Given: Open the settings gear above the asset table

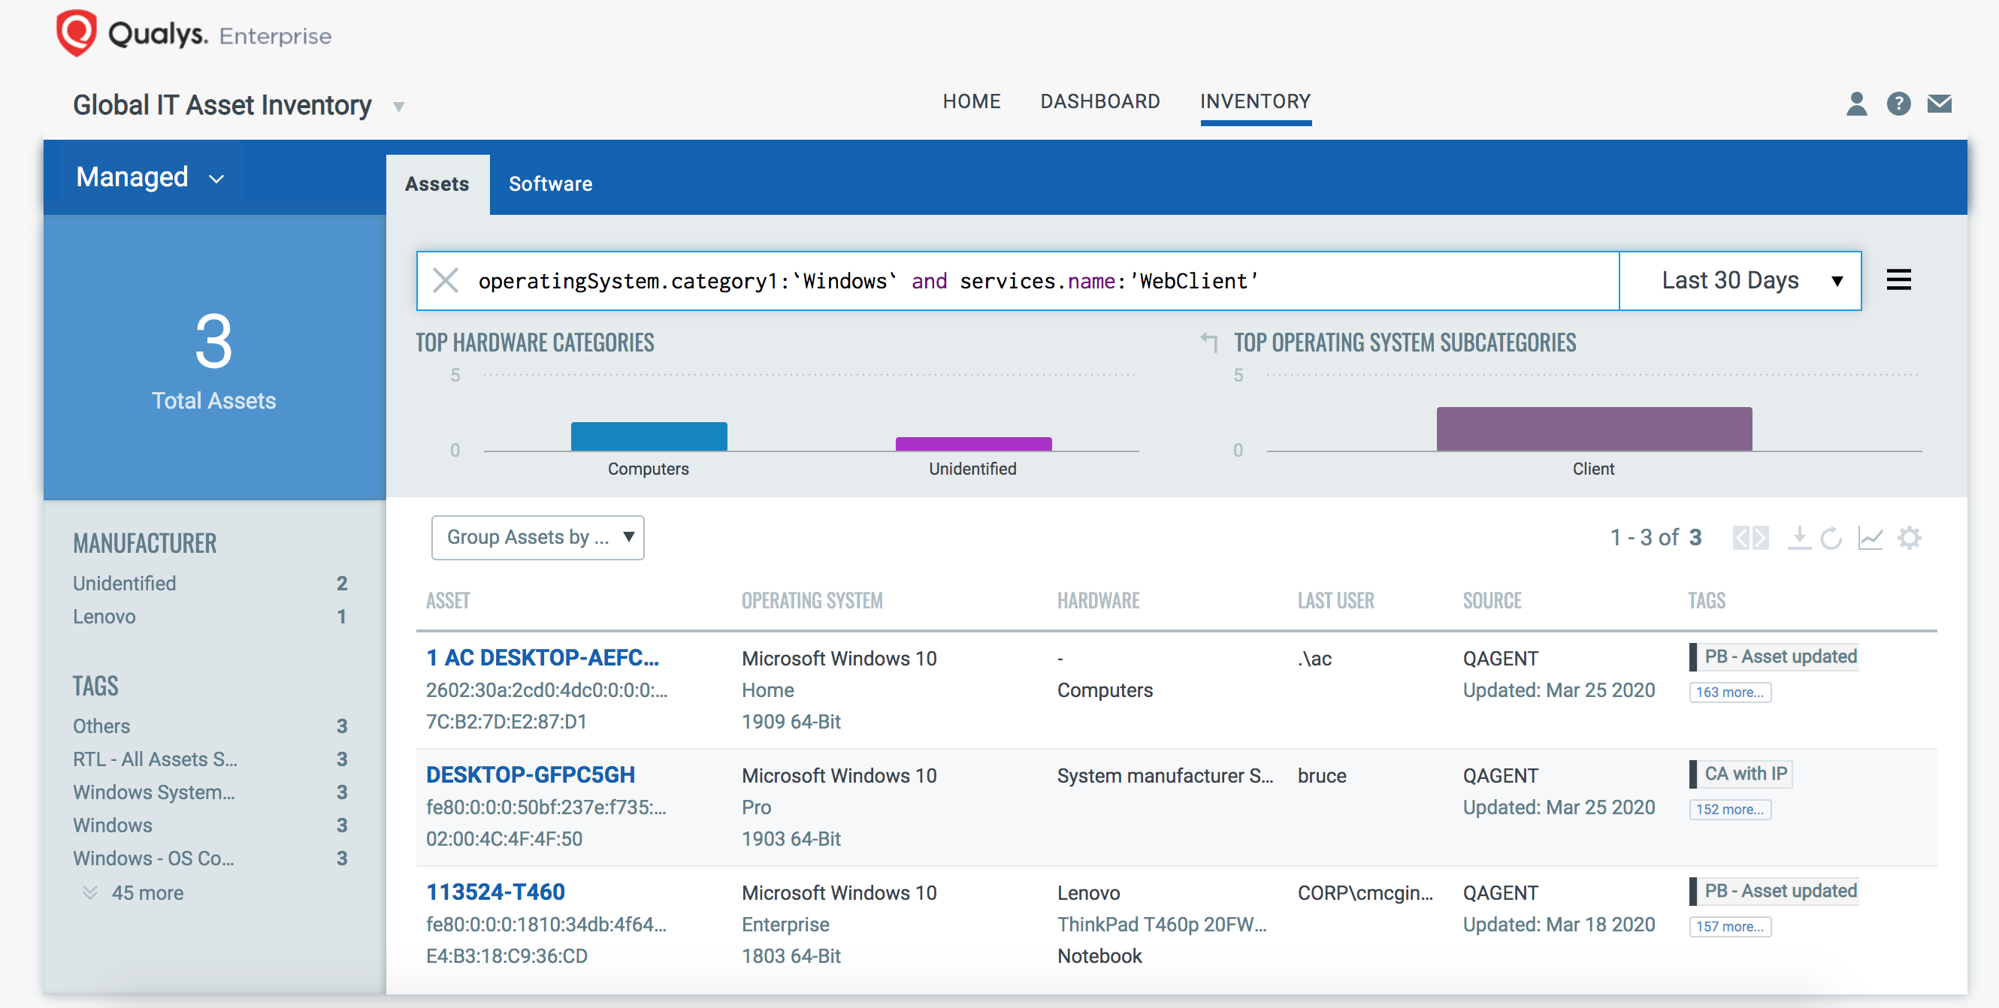Looking at the screenshot, I should (1910, 537).
